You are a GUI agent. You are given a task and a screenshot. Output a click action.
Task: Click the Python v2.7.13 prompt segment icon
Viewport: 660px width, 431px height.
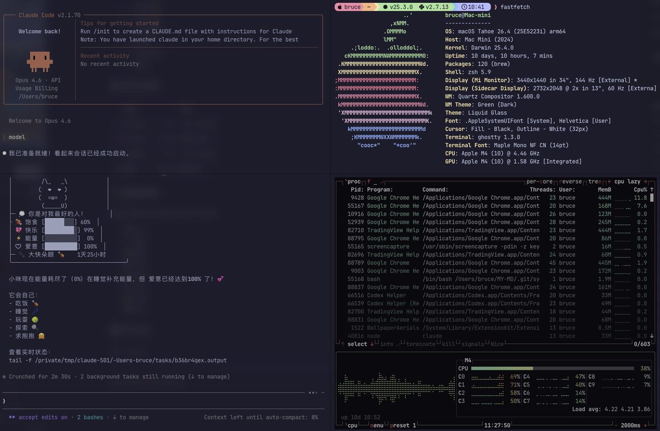(x=421, y=7)
